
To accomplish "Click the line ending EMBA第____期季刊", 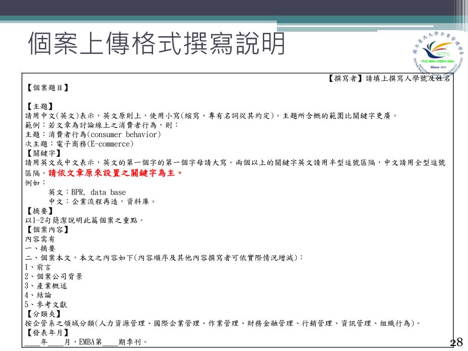I will (x=86, y=342).
